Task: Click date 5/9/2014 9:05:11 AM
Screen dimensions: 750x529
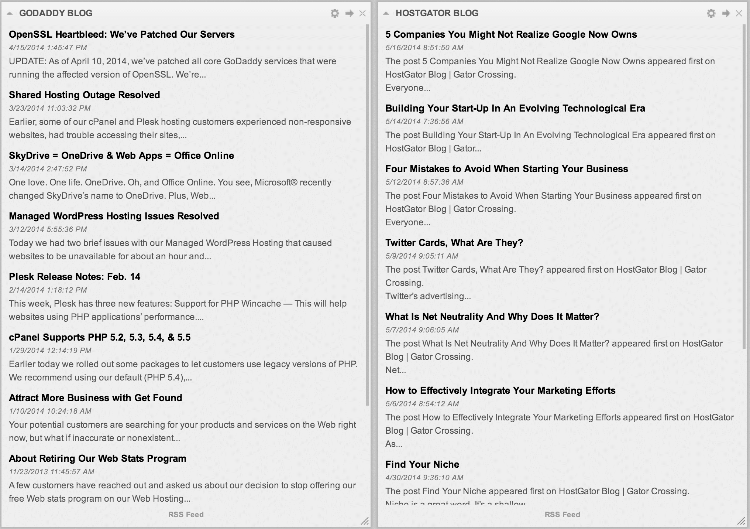Action: [422, 256]
